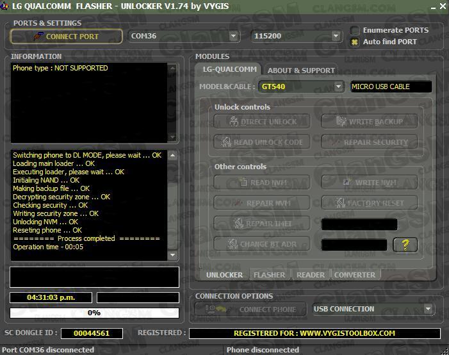449x355 pixels.
Task: Click the registered for vygistoolbox.com field
Action: click(x=314, y=333)
